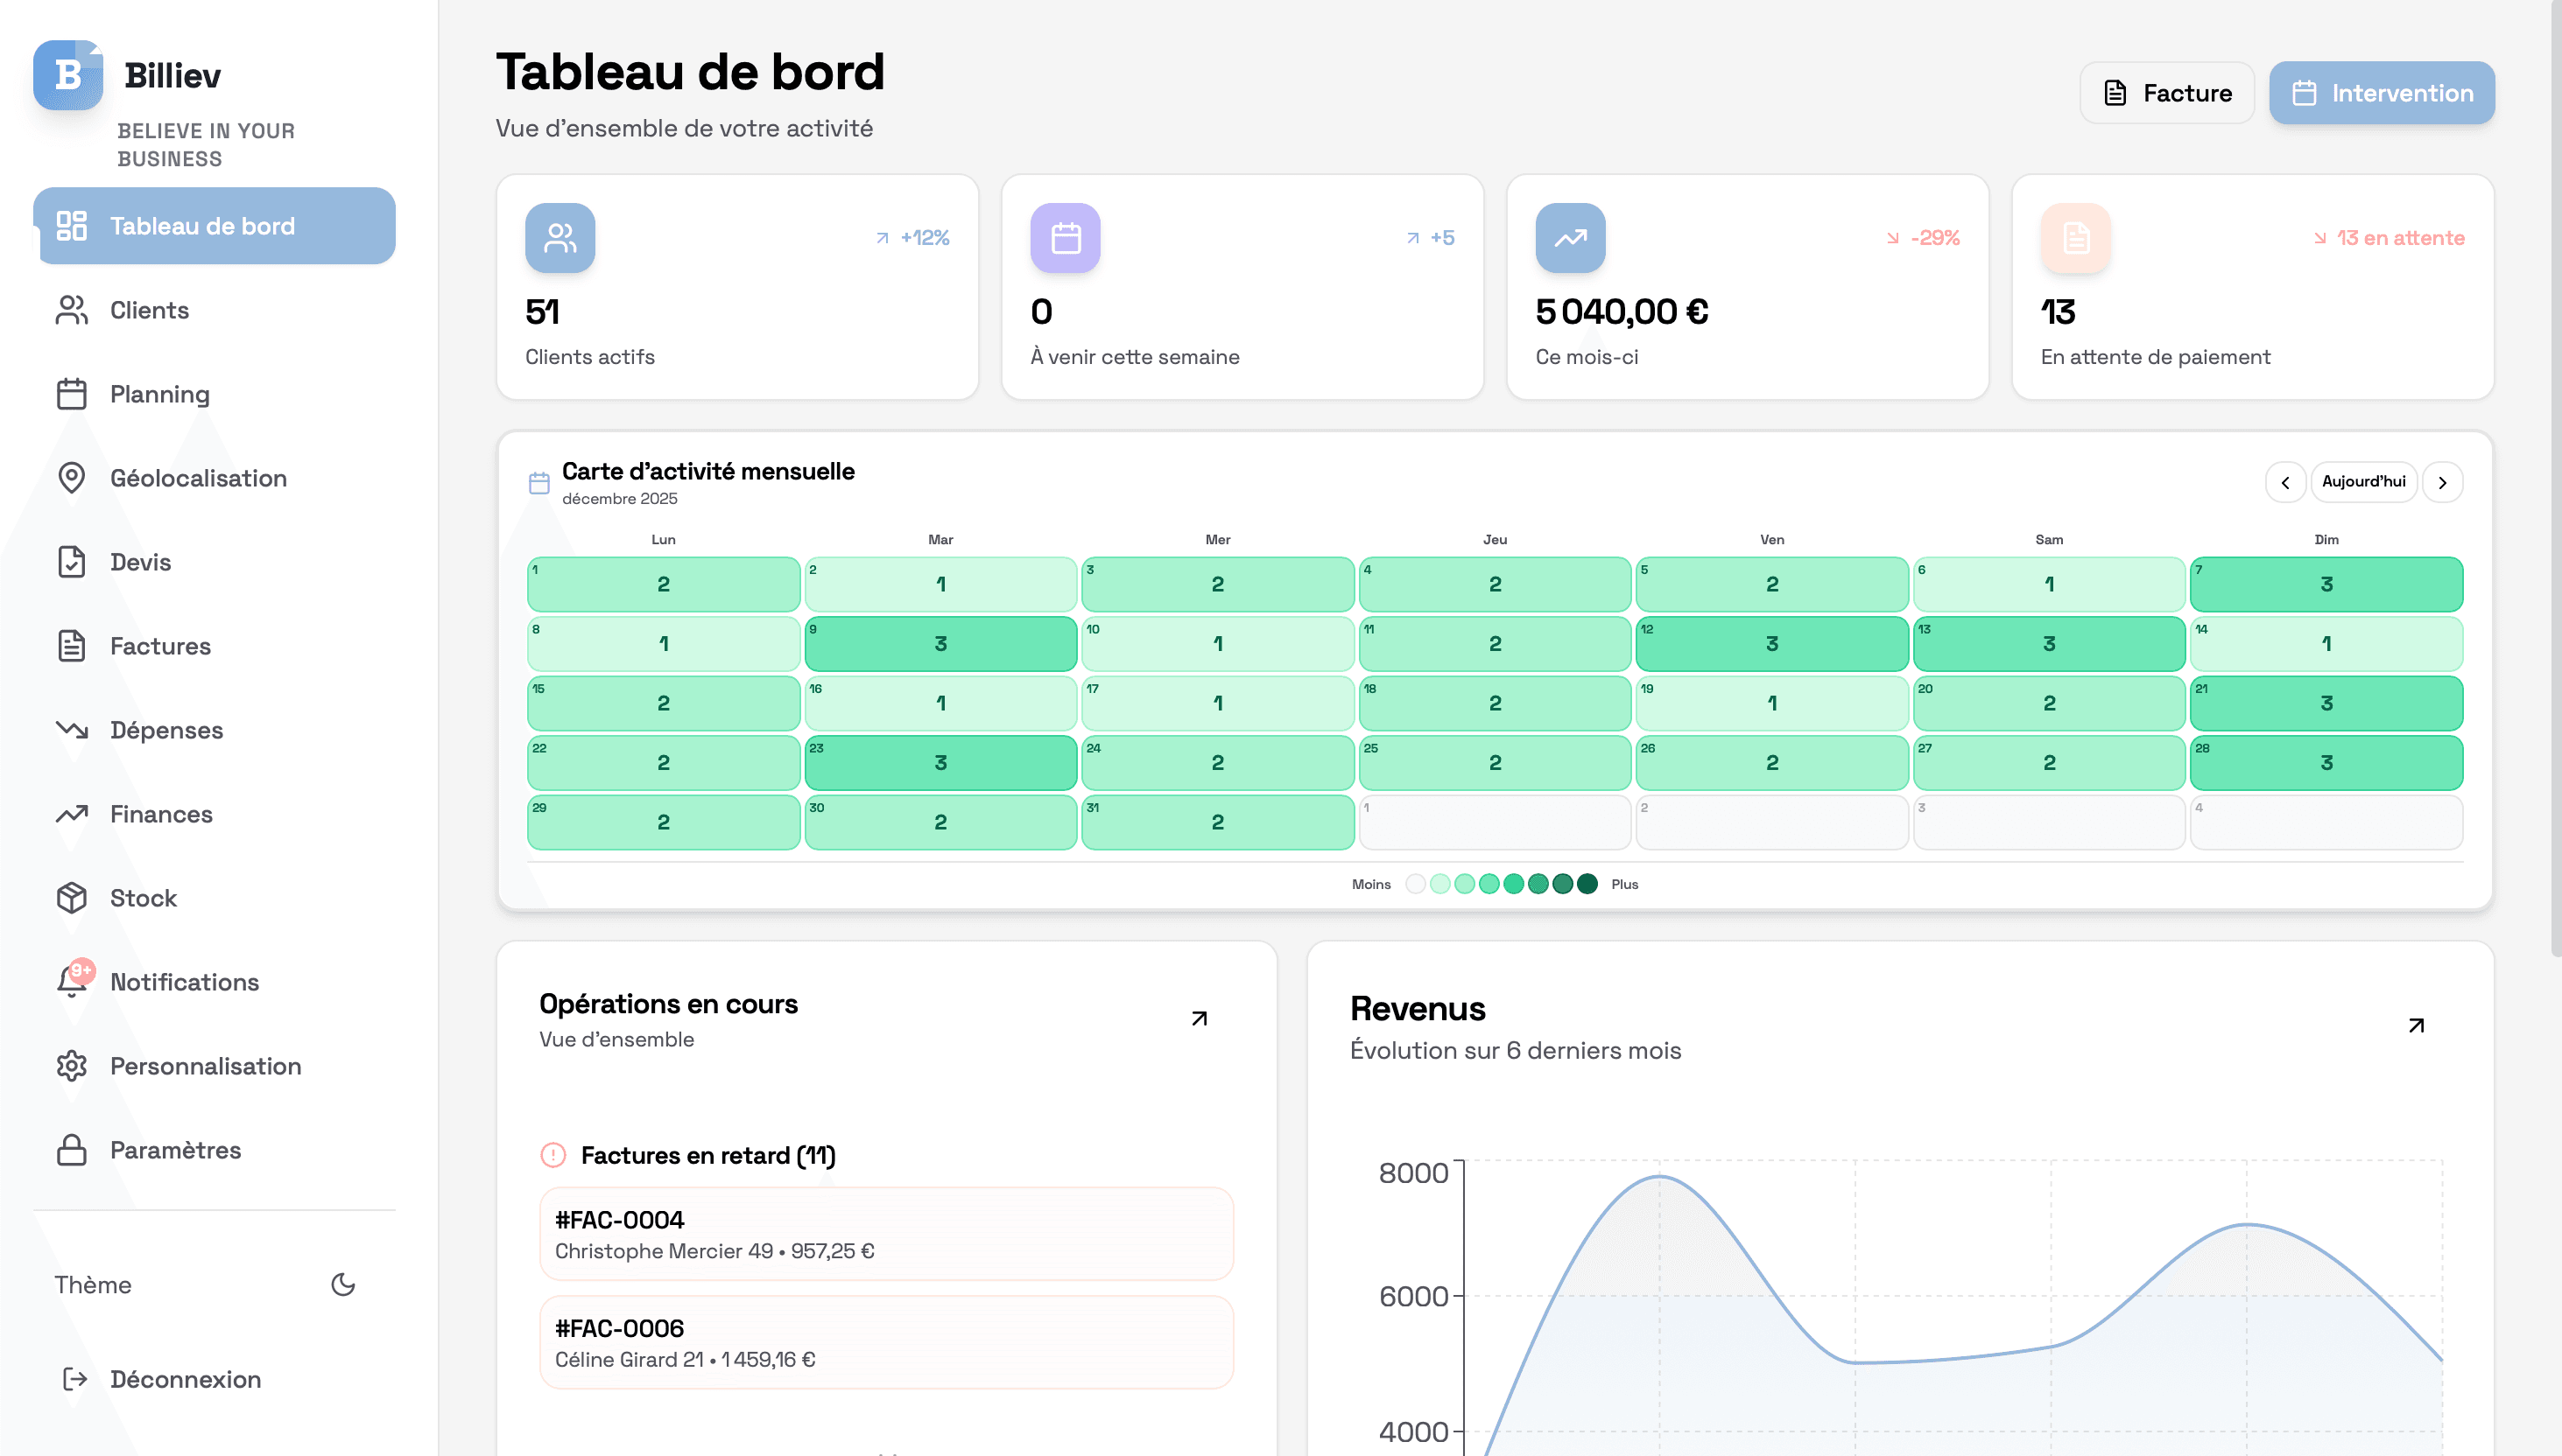Advance to next month with right chevron
The height and width of the screenshot is (1456, 2562).
tap(2442, 482)
